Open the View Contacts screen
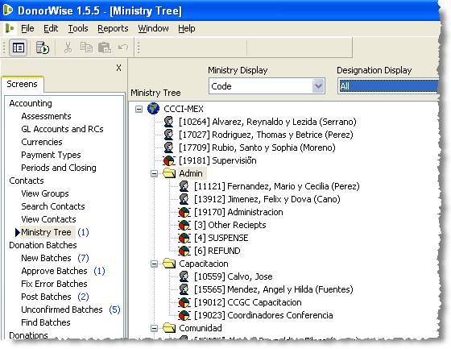451x349 pixels. coord(48,219)
